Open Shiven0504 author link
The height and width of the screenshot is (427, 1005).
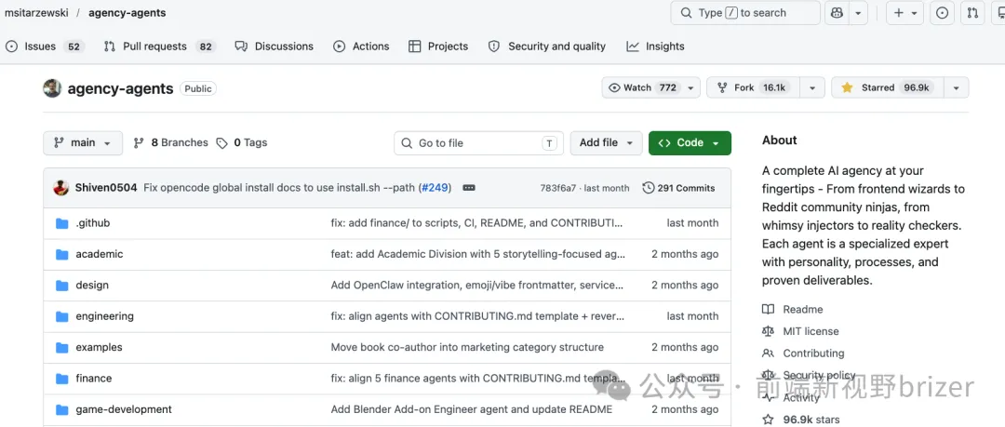coord(106,188)
